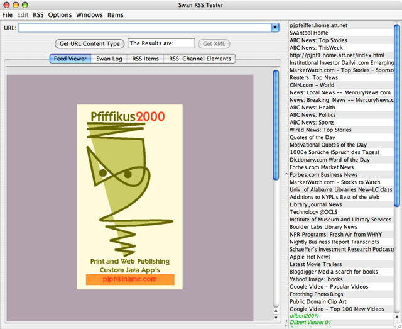402x329 pixels.
Task: Select the RSS Channel Elements tab
Action: (200, 59)
